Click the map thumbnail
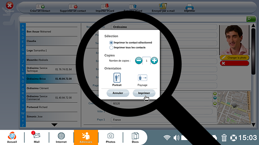Viewport: 259px width, 145px height. (x=234, y=107)
